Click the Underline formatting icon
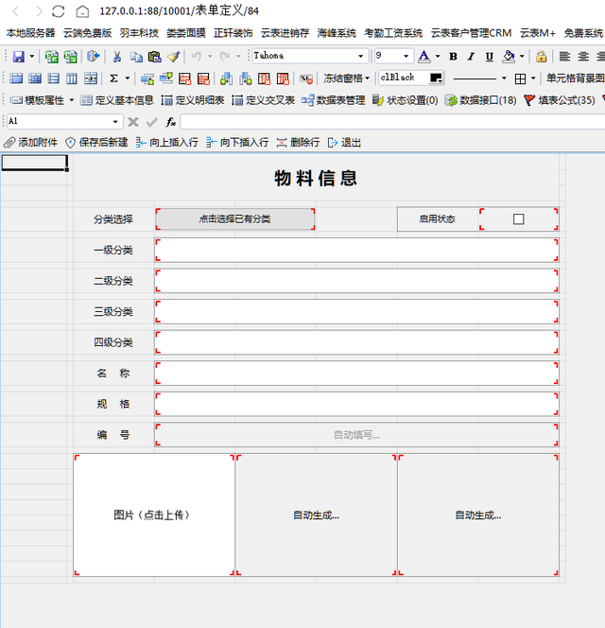Viewport: 605px width, 628px height. coord(489,57)
